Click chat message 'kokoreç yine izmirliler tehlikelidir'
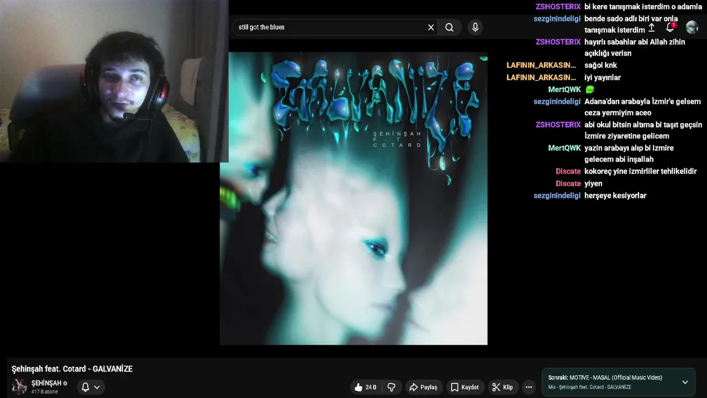Image resolution: width=707 pixels, height=398 pixels. tap(641, 171)
